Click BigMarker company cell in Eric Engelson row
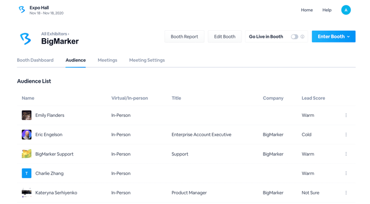Screen dimensions: 370x204 pos(273,135)
